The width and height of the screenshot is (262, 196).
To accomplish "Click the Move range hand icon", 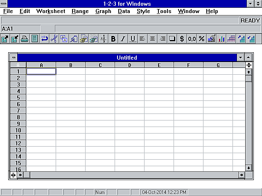I will (x=93, y=39).
